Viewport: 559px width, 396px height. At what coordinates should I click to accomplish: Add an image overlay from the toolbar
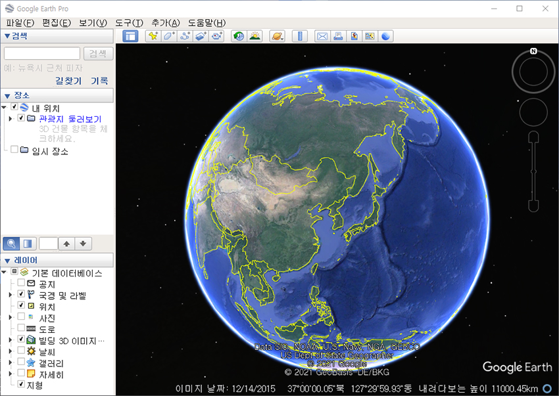coord(201,36)
